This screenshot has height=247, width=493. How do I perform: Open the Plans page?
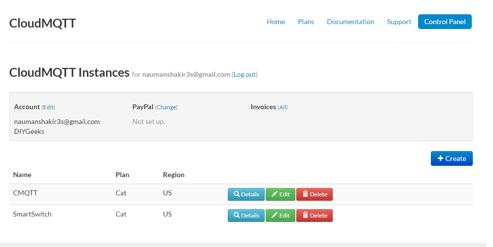pyautogui.click(x=306, y=22)
